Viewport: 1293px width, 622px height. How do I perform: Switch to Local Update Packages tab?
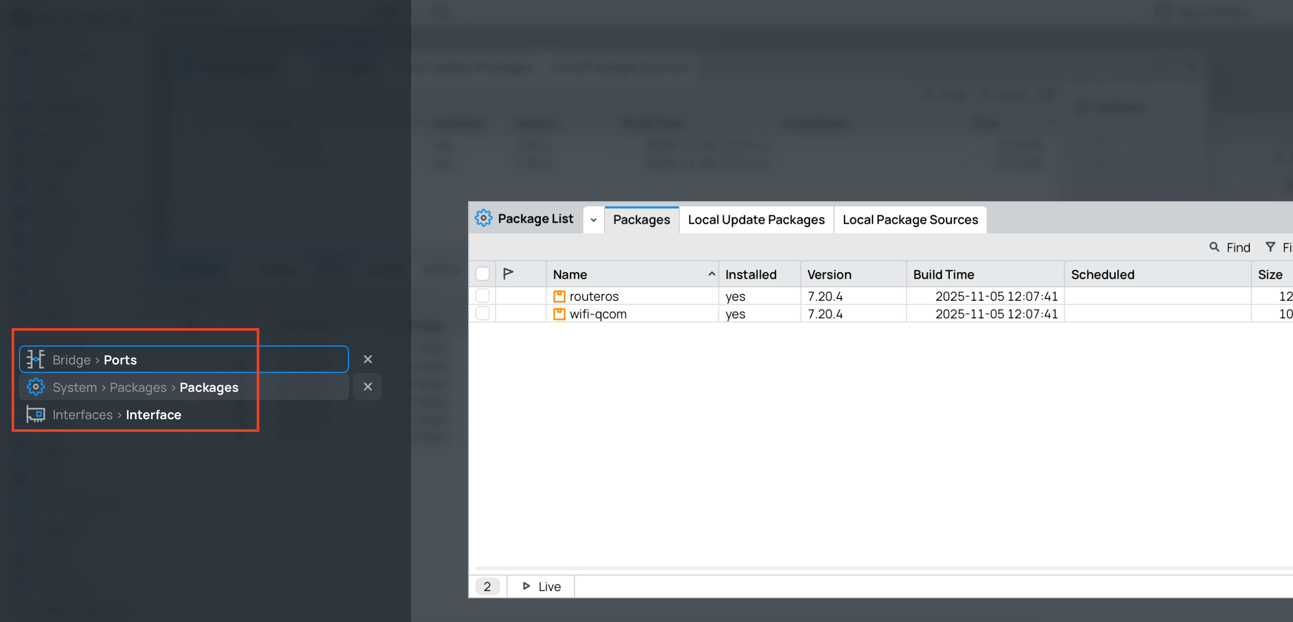tap(756, 220)
